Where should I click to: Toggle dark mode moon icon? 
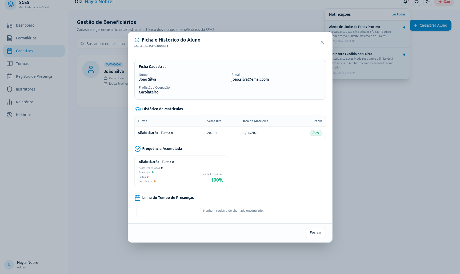coord(428,2)
